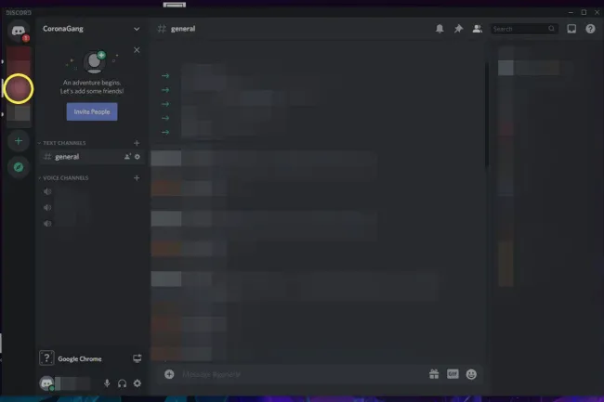Focus the Search field

524,29
